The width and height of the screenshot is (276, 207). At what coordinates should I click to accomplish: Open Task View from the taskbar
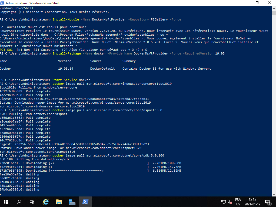coord(32,202)
